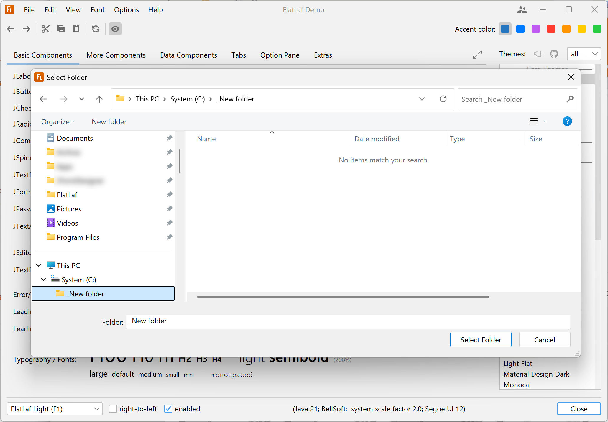608x422 pixels.
Task: Switch to the Option Pane tab
Action: (x=280, y=55)
